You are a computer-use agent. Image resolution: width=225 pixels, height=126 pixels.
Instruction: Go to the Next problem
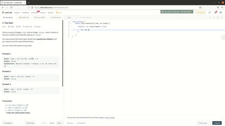click(60, 123)
